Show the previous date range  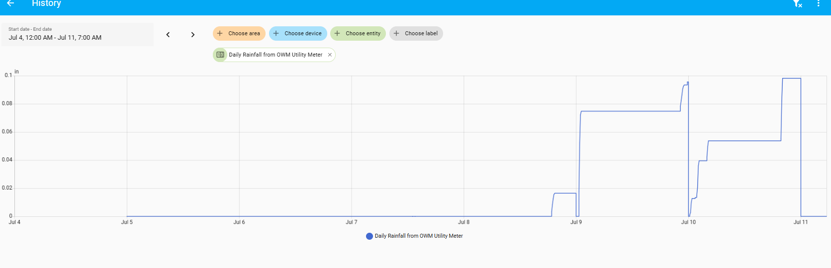(x=168, y=35)
